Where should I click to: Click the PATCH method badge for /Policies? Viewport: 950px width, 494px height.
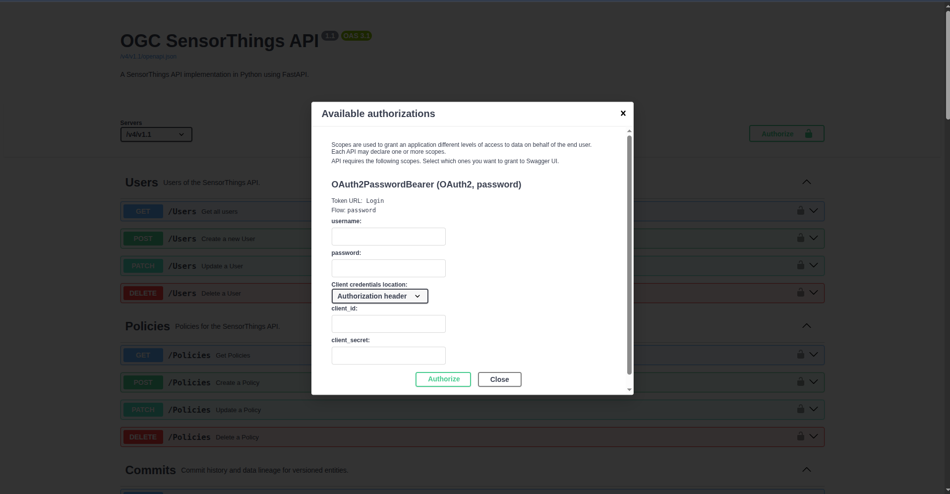(x=143, y=410)
